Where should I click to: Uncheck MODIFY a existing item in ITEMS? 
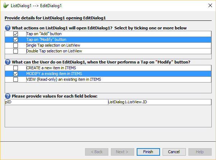tap(15, 74)
